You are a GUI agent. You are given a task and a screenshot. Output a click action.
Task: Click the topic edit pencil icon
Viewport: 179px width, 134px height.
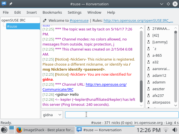click(44, 20)
